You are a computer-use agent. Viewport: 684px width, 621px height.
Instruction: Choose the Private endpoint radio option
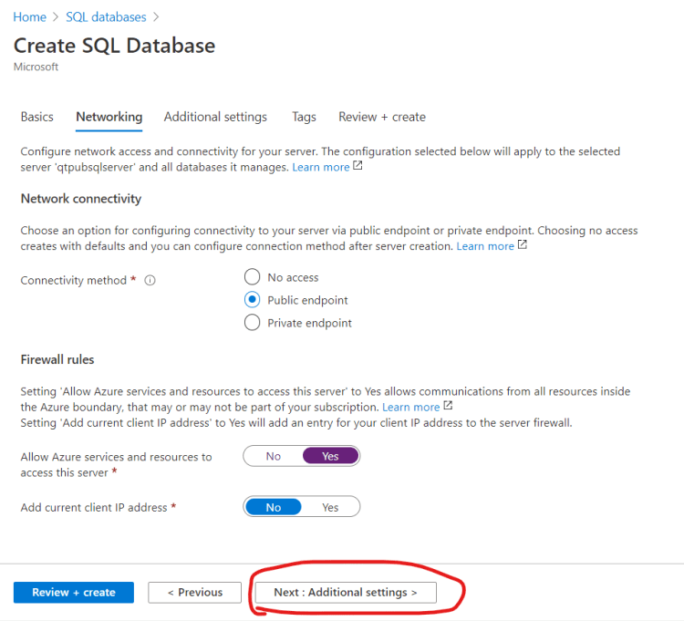[253, 323]
